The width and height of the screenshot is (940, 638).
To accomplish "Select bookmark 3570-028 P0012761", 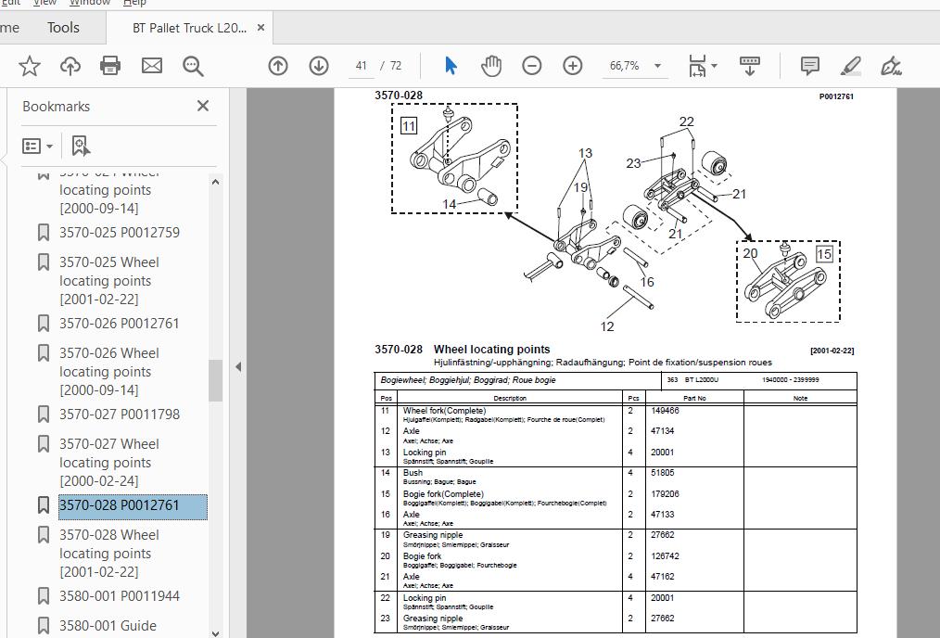I will [x=133, y=505].
